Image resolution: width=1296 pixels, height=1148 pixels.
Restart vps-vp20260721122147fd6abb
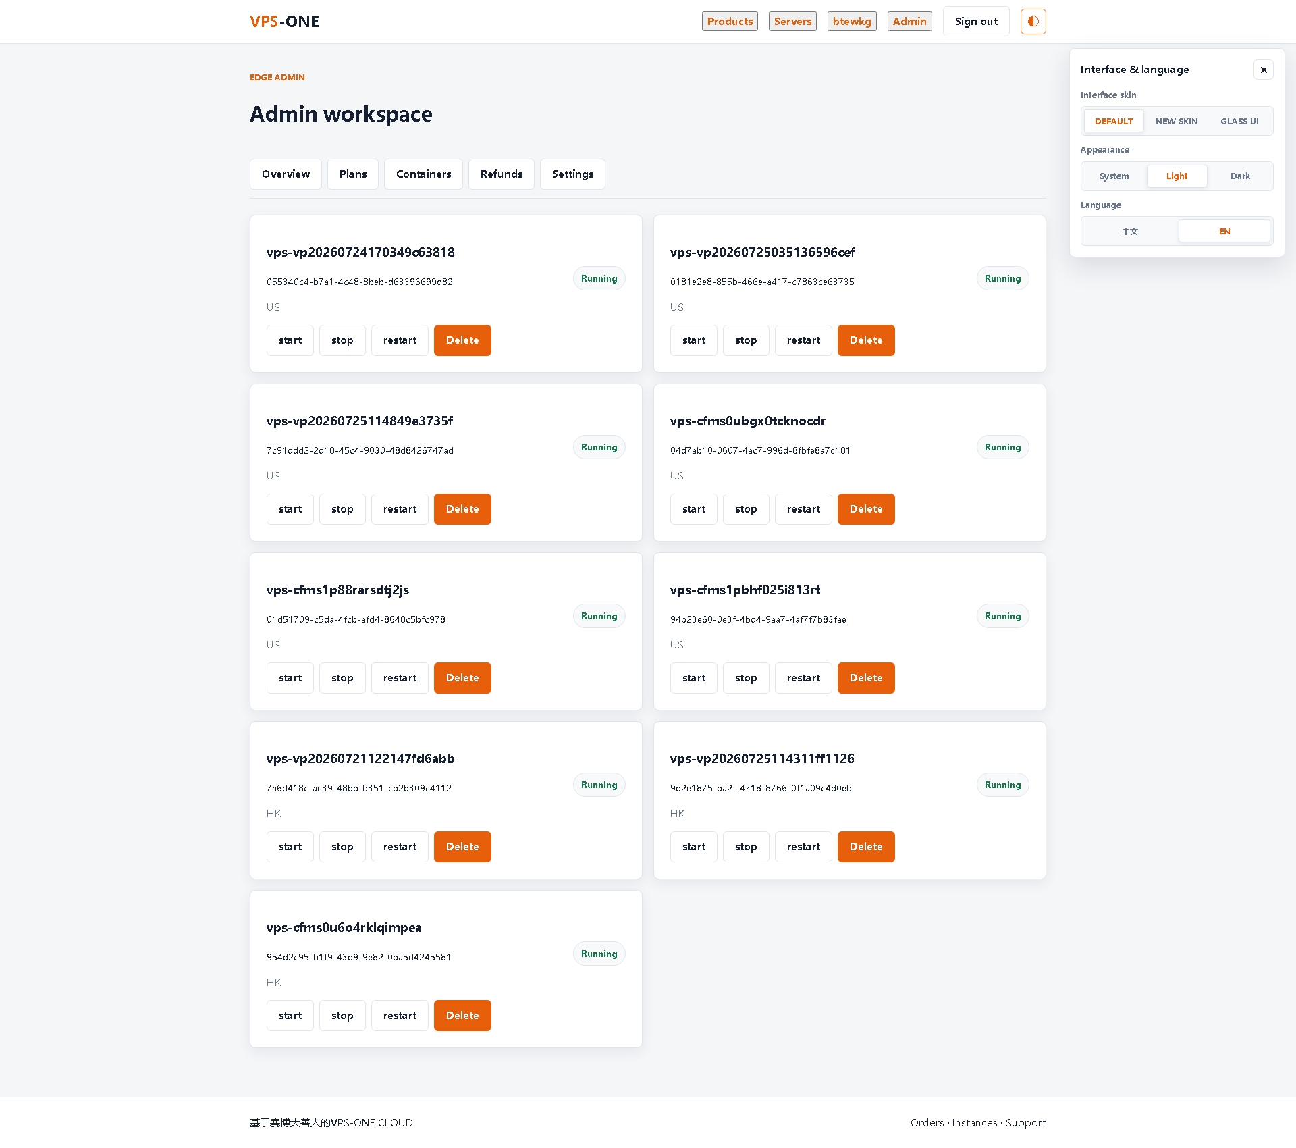click(400, 847)
